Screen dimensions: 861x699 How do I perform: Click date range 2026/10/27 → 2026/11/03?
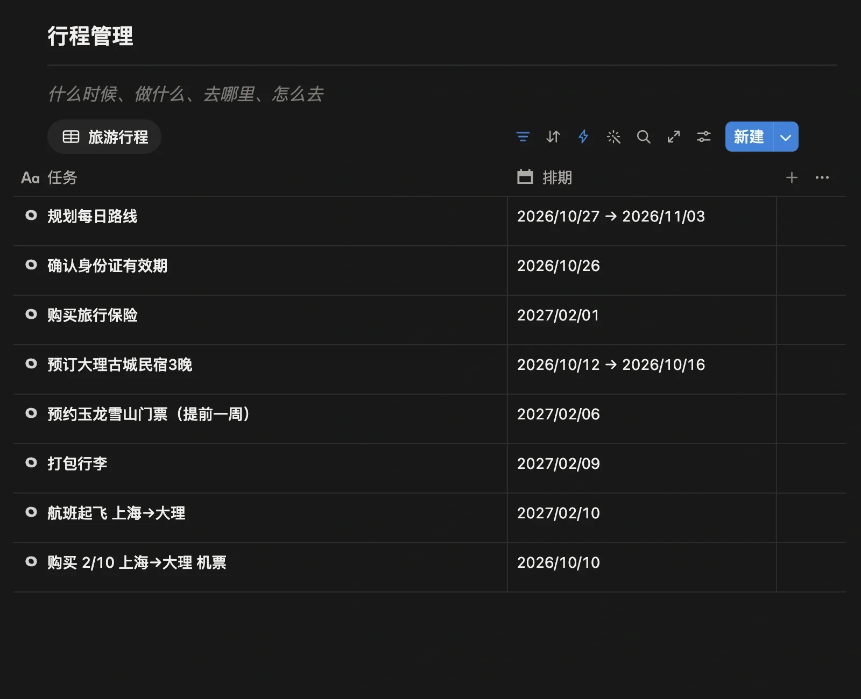(611, 216)
